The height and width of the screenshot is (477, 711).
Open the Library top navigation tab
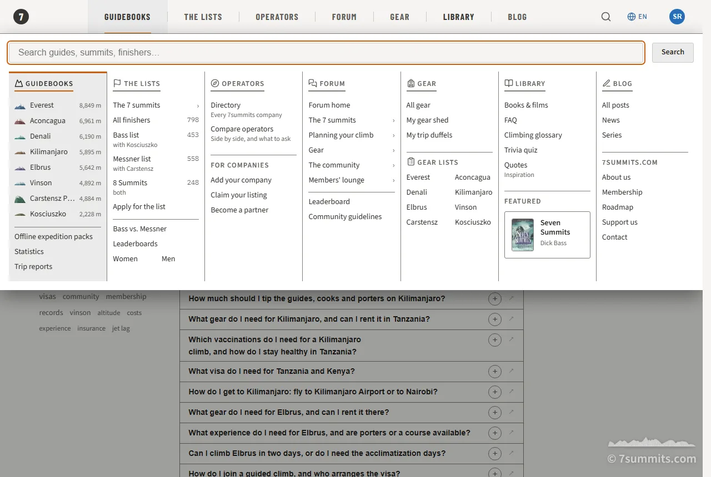[459, 17]
